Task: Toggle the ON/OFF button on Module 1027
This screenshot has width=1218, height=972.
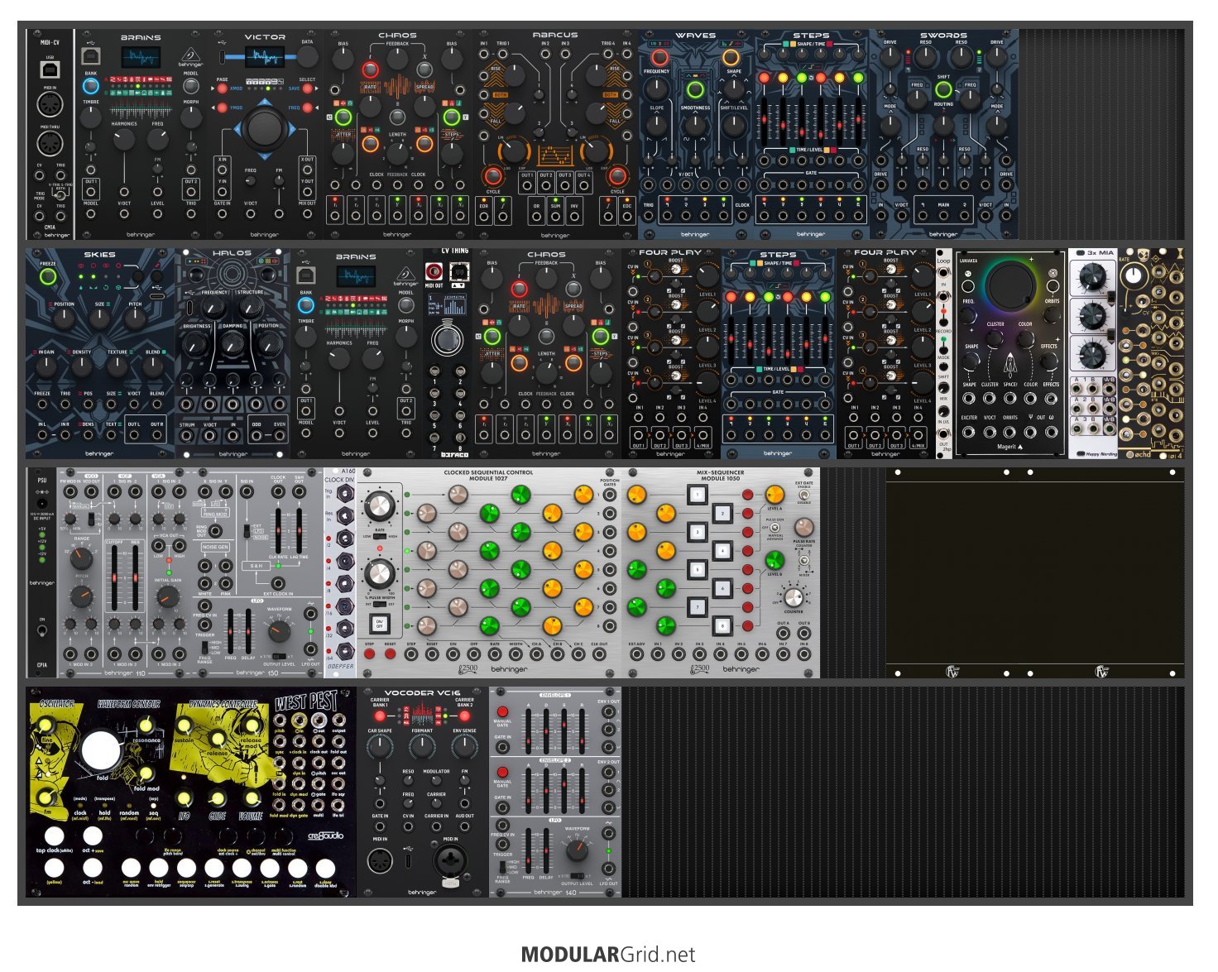Action: click(380, 623)
